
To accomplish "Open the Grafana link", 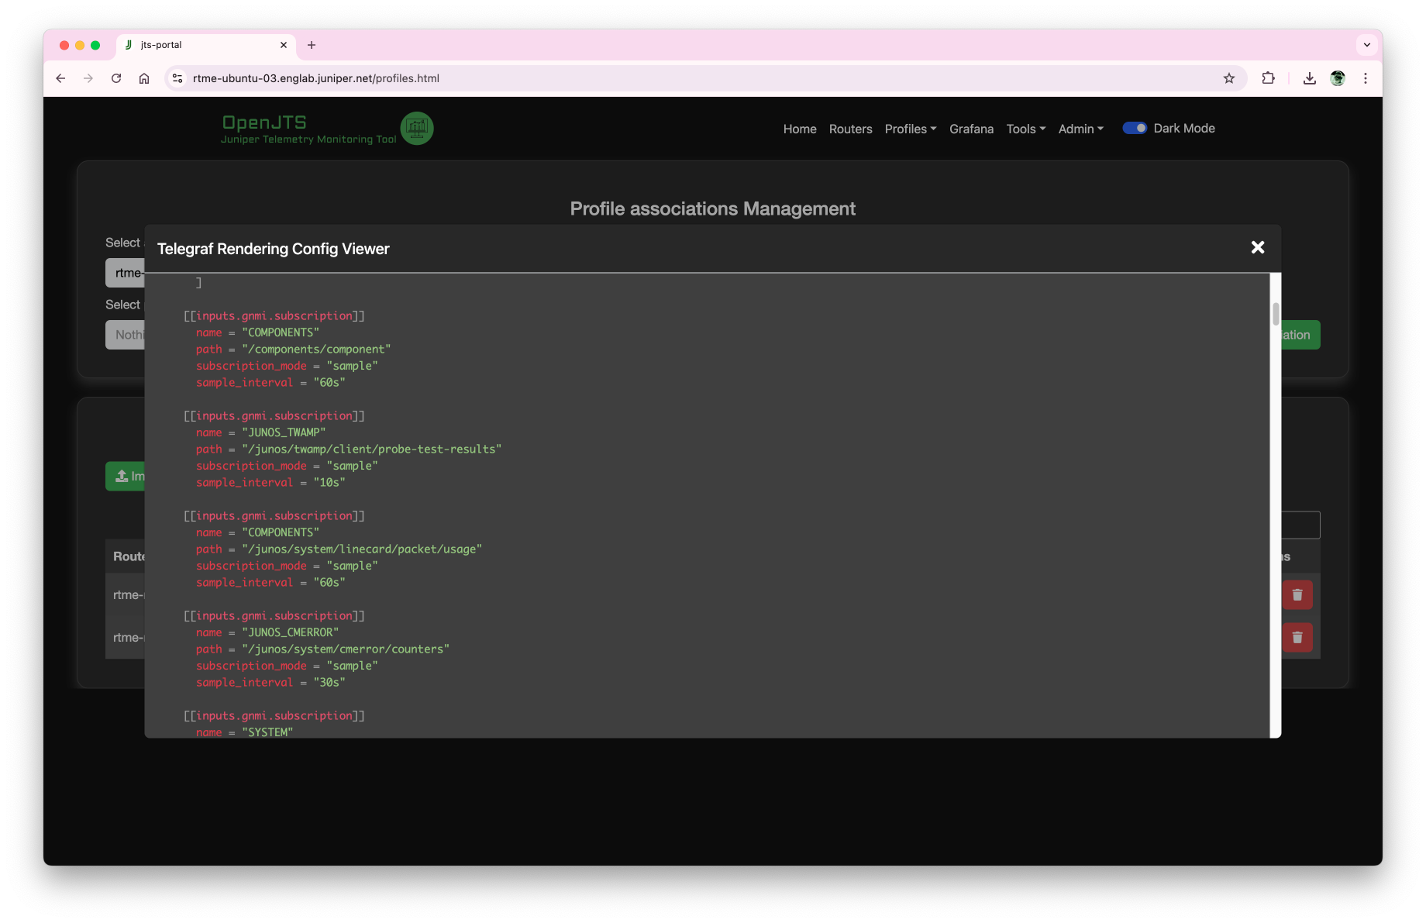I will [x=971, y=129].
